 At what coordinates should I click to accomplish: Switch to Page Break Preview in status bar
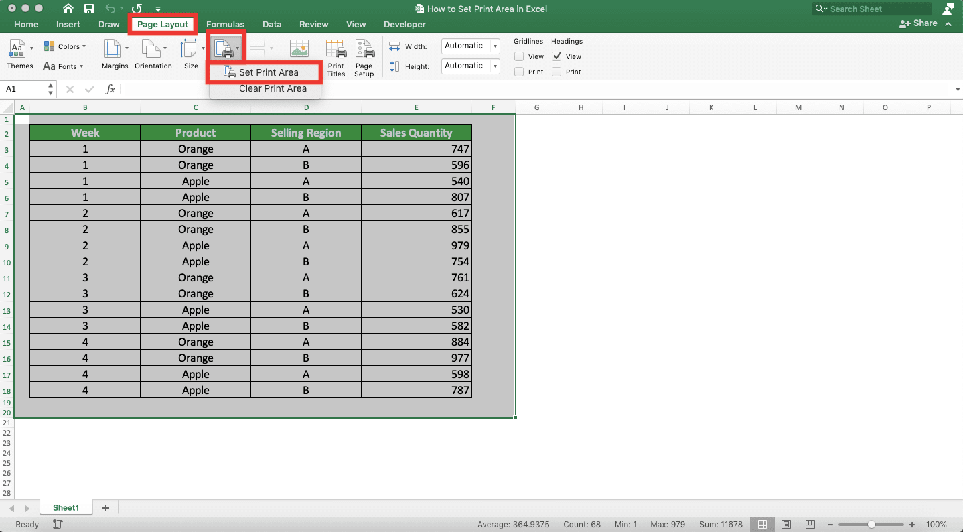810,525
